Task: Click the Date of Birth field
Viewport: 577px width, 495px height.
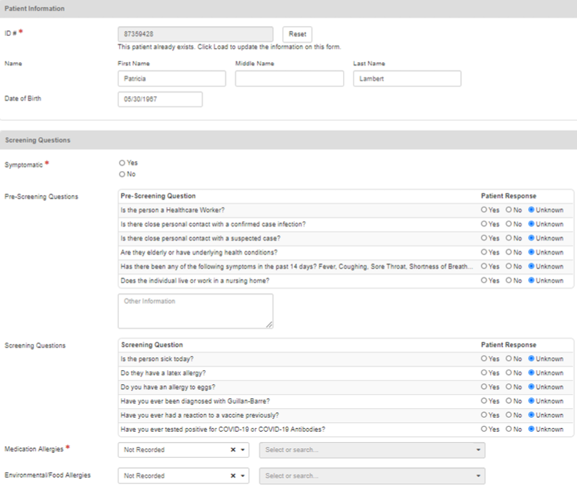Action: click(160, 100)
